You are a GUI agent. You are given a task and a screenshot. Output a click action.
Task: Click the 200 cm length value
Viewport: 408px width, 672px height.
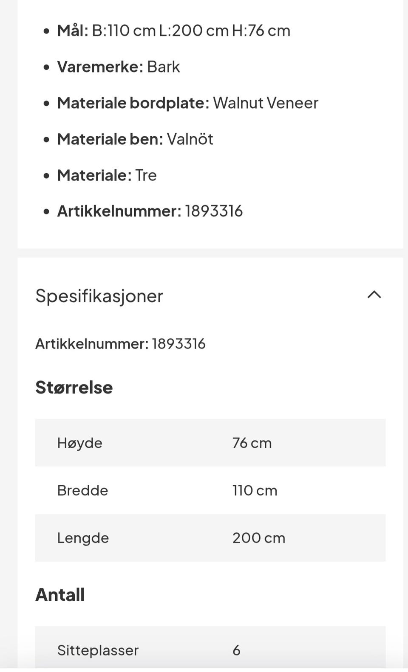pyautogui.click(x=259, y=538)
